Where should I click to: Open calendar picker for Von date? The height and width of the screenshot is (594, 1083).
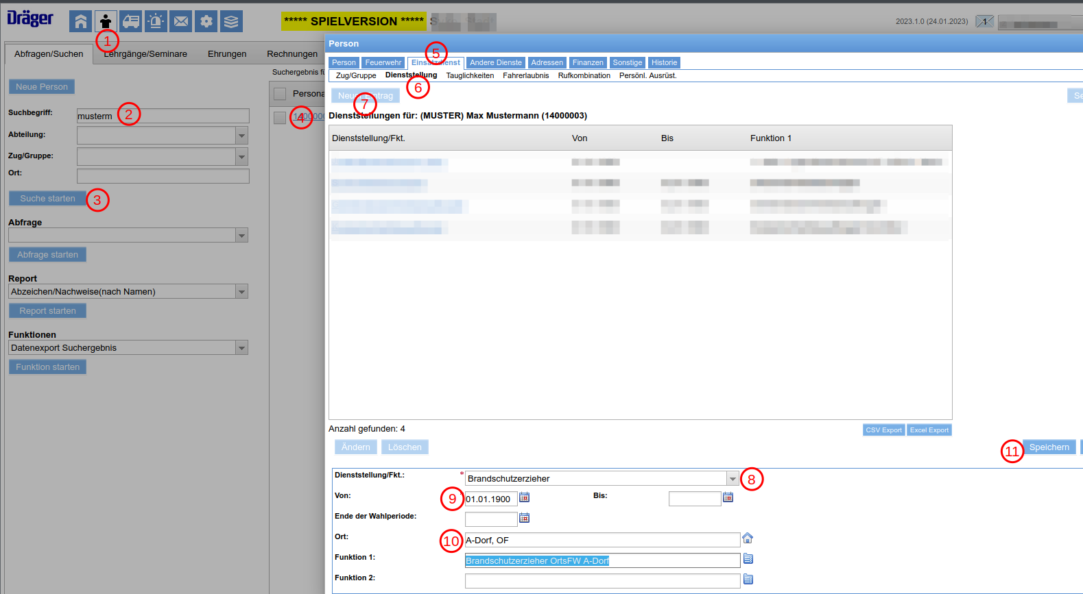pos(525,497)
